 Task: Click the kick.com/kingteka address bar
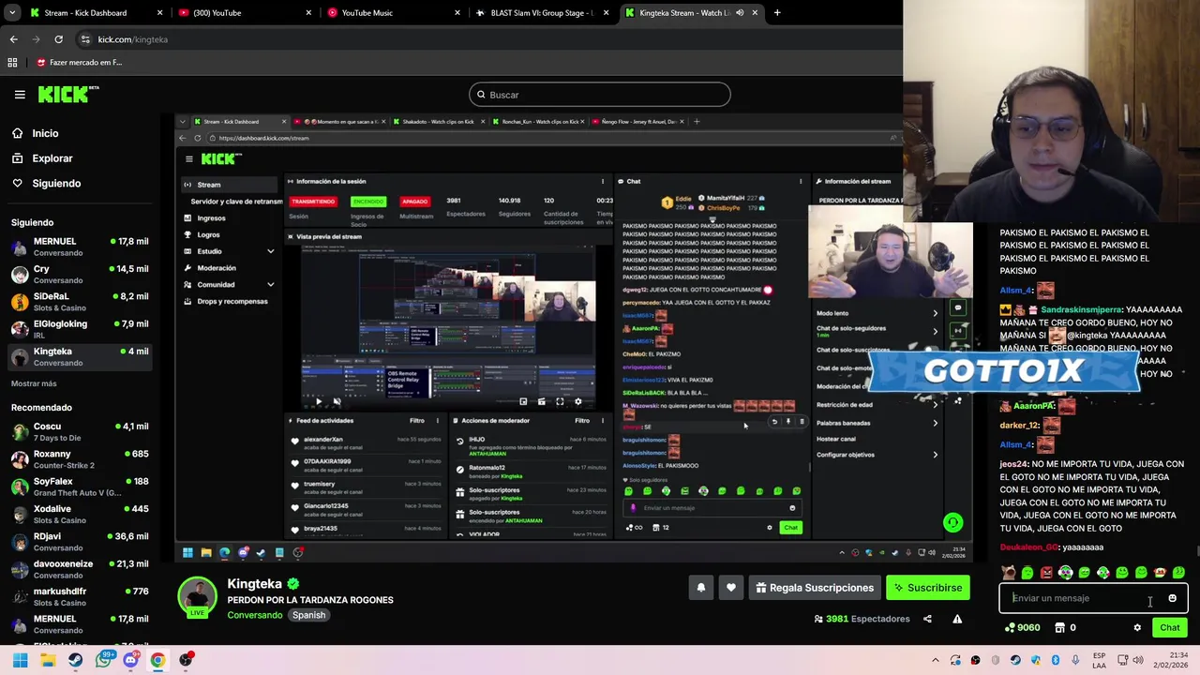pos(487,39)
